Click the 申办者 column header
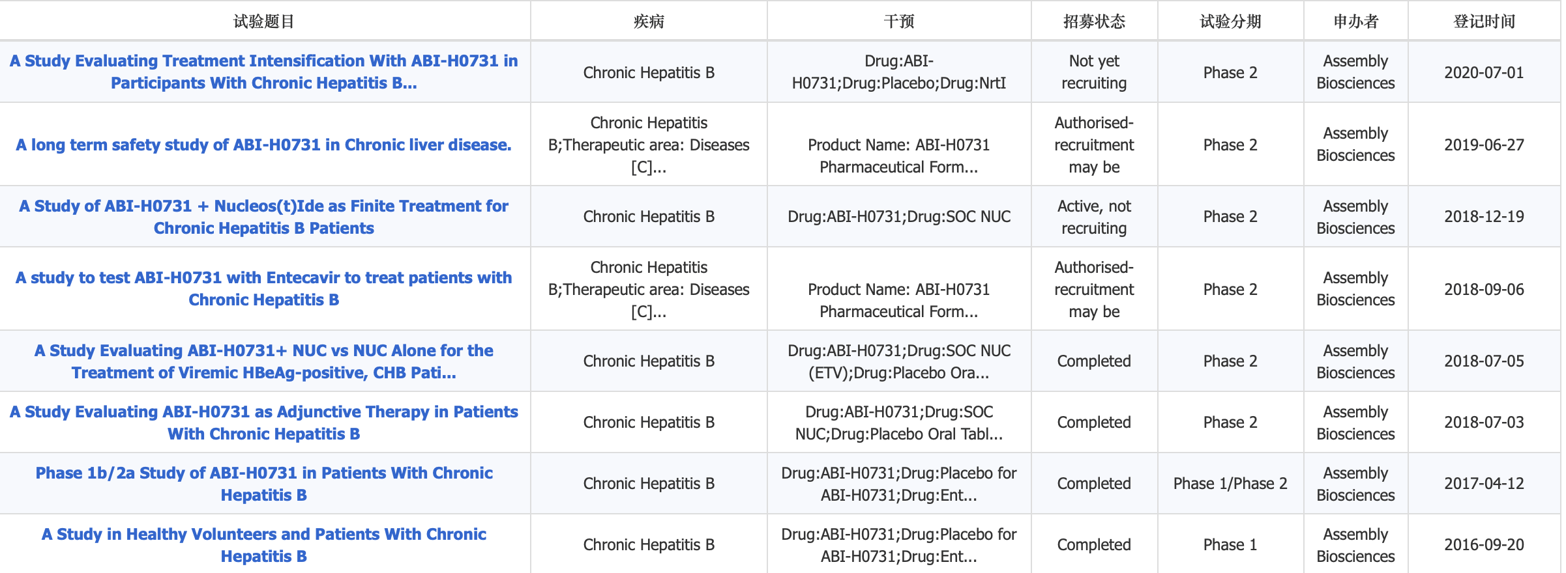Viewport: 1566px width, 573px height. [1356, 21]
